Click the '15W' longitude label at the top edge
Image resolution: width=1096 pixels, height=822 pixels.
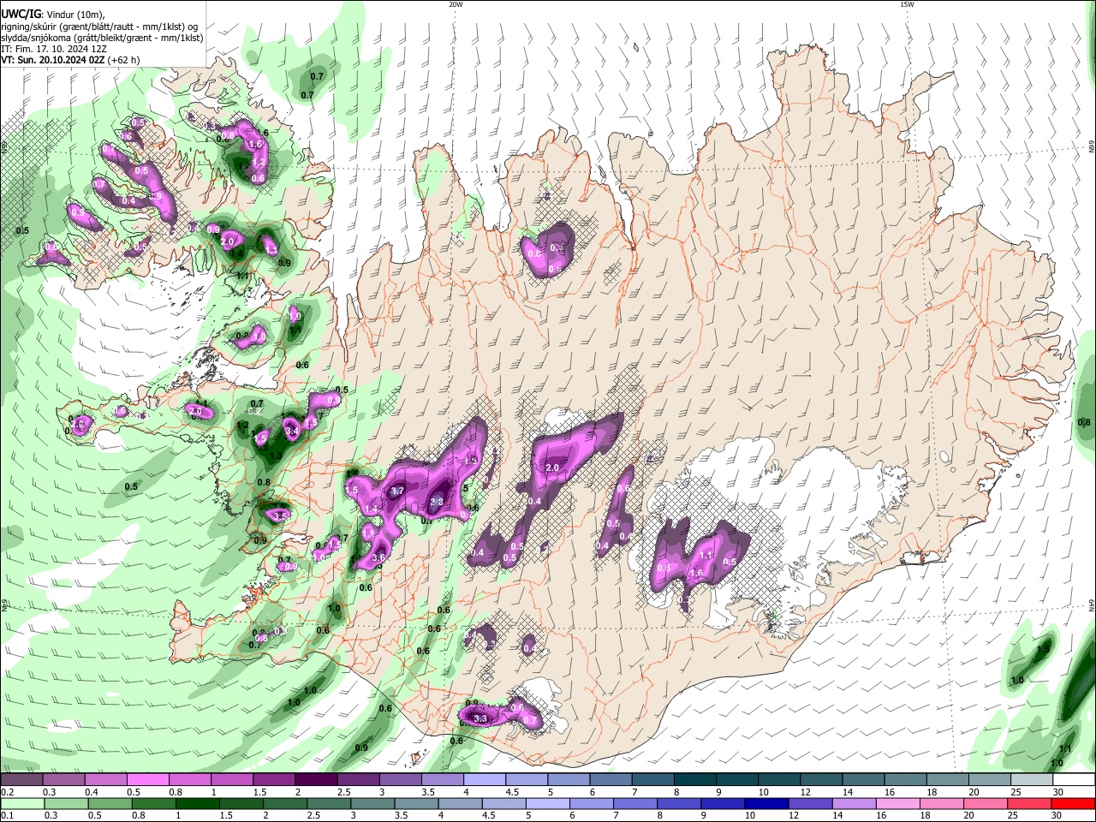[x=907, y=4]
